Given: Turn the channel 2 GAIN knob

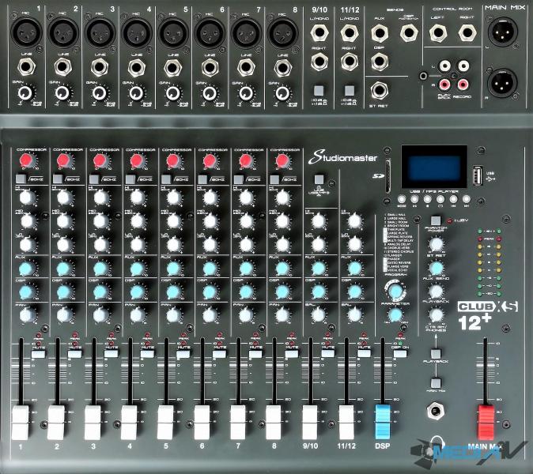Looking at the screenshot, I should 62,92.
